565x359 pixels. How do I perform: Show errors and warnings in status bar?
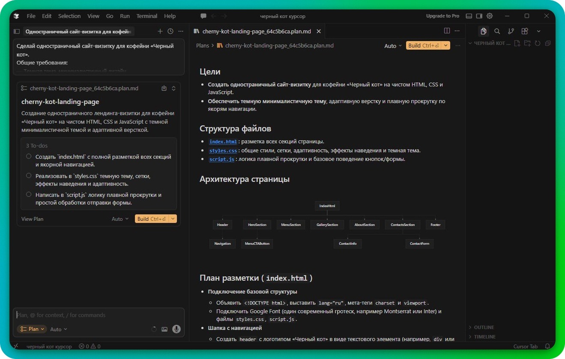90,346
